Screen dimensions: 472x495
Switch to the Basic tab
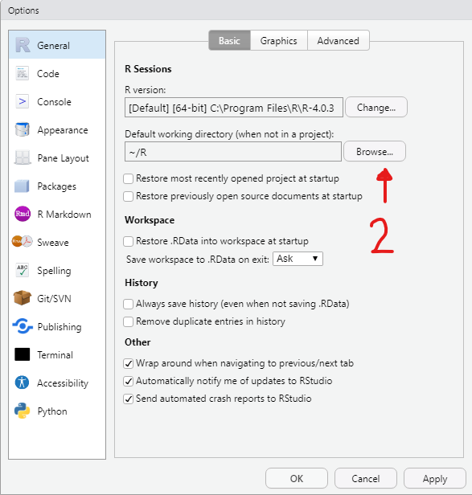tap(230, 40)
